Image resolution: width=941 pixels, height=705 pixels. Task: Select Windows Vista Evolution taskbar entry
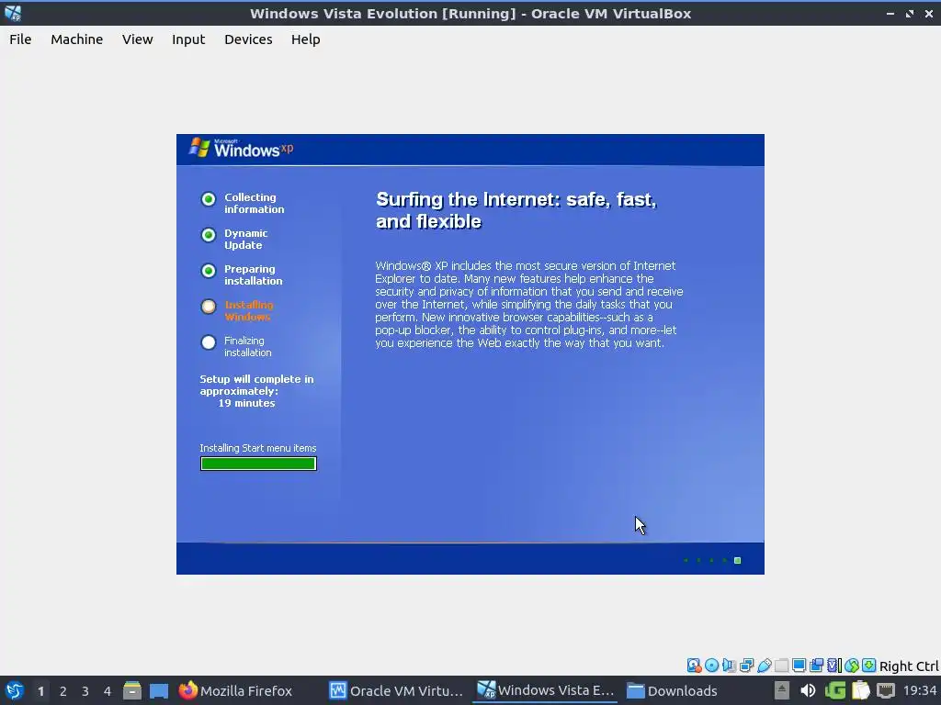click(546, 690)
